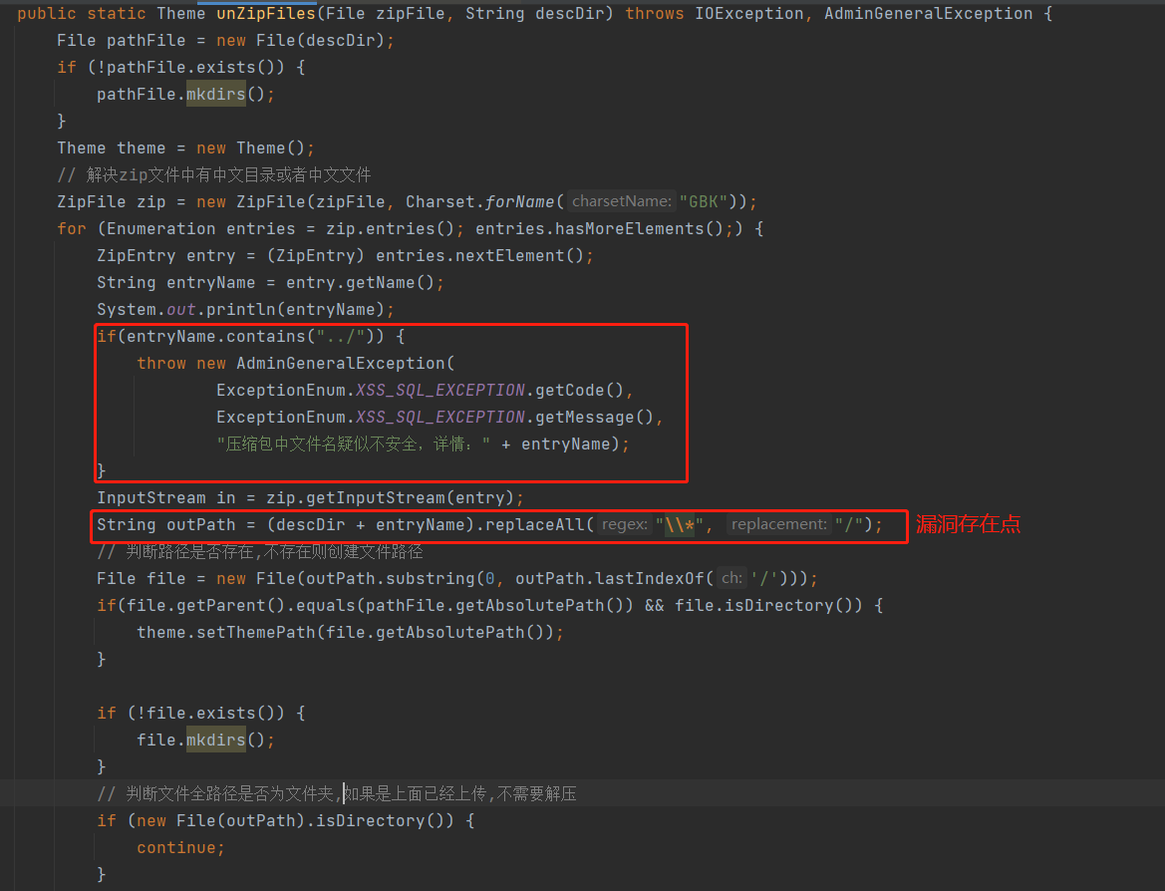1165x891 pixels.
Task: Click XSS_SQL_EXCEPTION on the getMessage() line
Action: pos(439,417)
